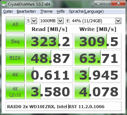Image resolution: width=127 pixels, height=115 pixels.
Task: Click the 512K write result 63.71
Action: point(98,58)
